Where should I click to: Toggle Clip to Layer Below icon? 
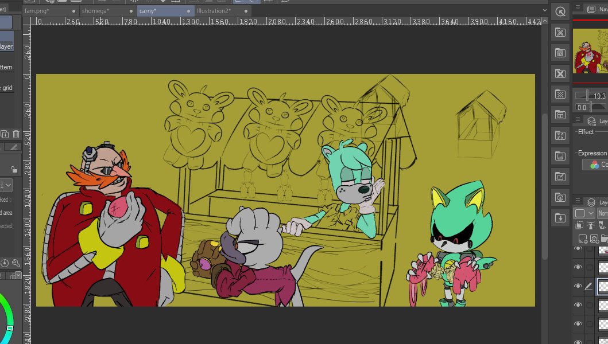pyautogui.click(x=579, y=225)
